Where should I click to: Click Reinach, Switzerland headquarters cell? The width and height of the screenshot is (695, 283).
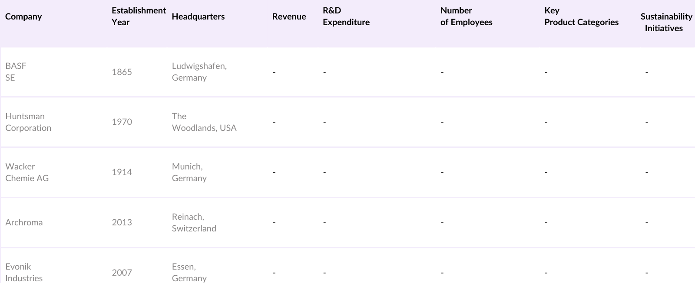(194, 222)
